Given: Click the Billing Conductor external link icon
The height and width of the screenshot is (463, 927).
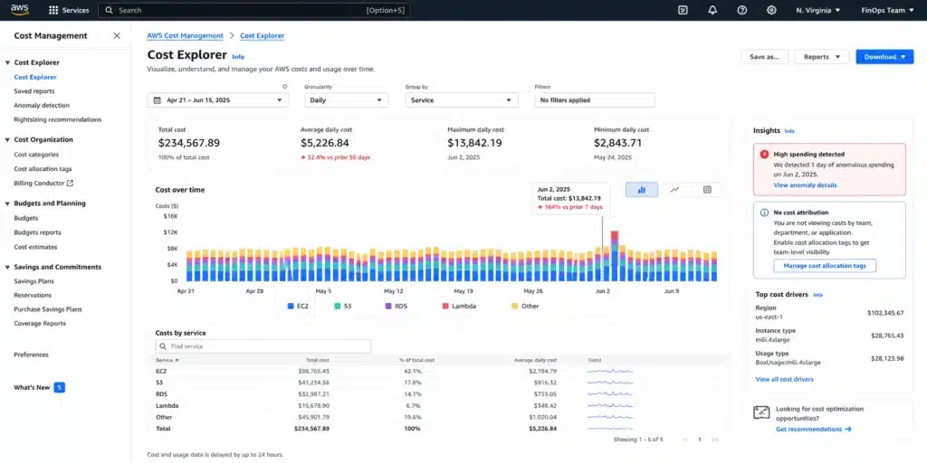Looking at the screenshot, I should [x=70, y=183].
